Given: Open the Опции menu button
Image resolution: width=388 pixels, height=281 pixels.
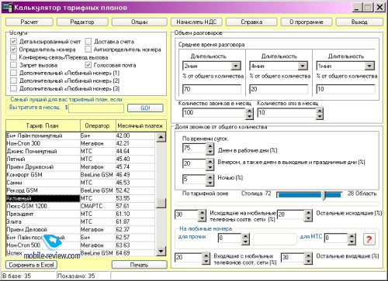Looking at the screenshot, I should (140, 22).
